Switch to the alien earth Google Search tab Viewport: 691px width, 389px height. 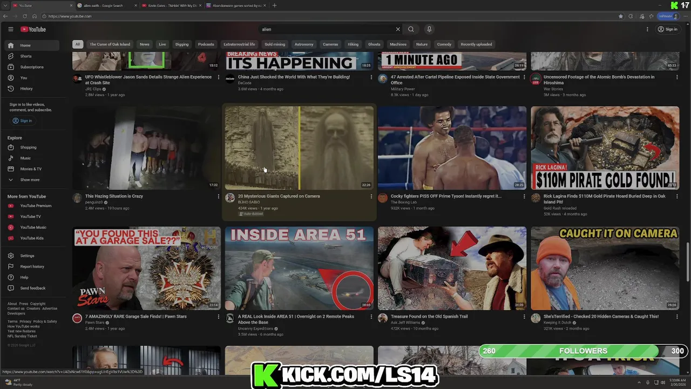click(x=106, y=5)
